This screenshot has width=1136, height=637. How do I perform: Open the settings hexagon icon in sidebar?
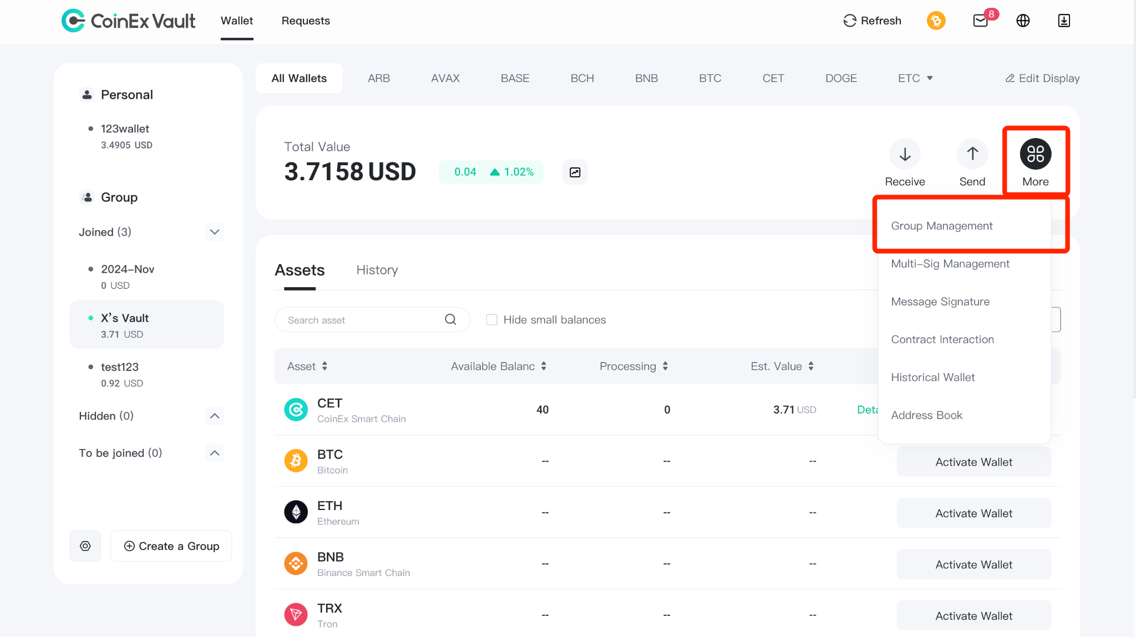[85, 546]
